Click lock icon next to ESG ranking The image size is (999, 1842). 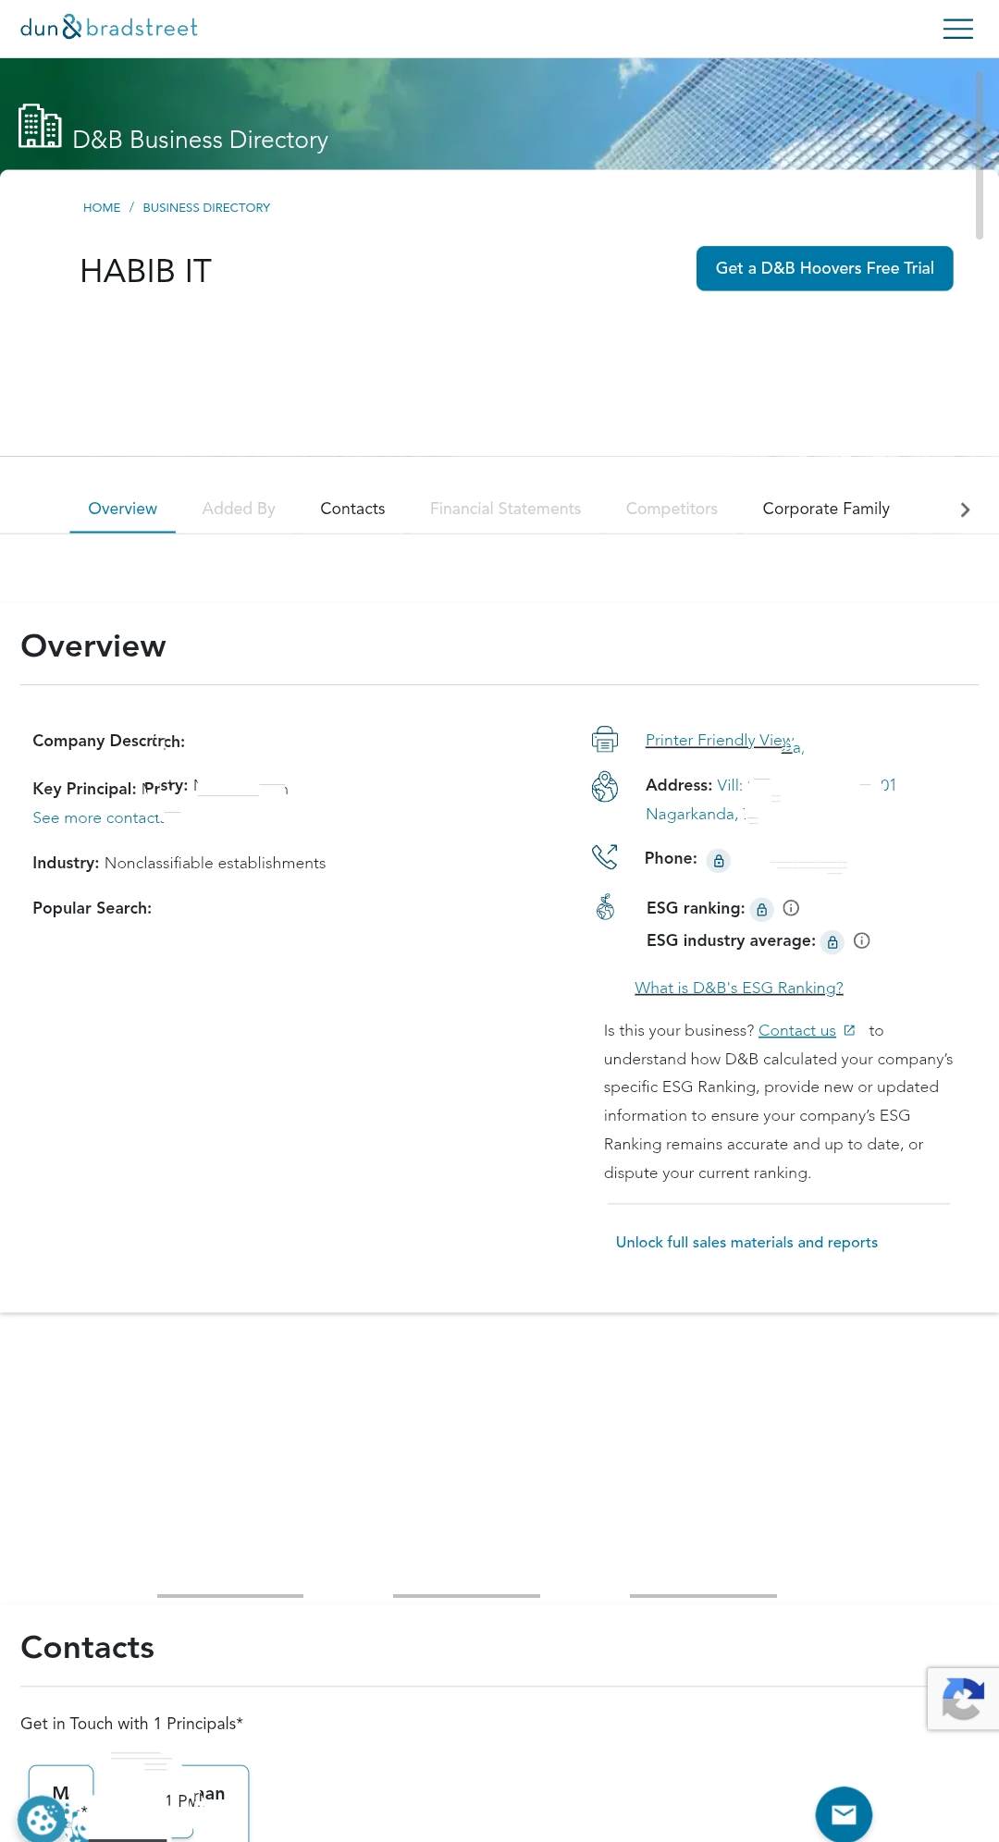[761, 910]
